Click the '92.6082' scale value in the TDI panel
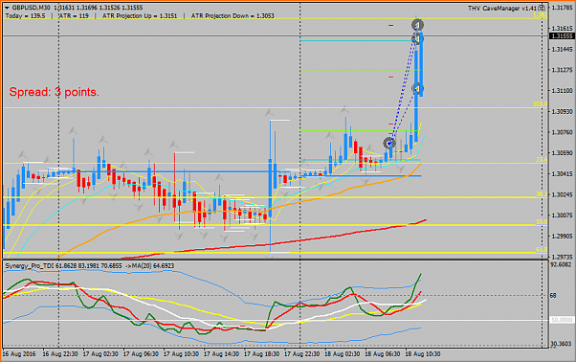This screenshot has width=576, height=362. click(561, 264)
